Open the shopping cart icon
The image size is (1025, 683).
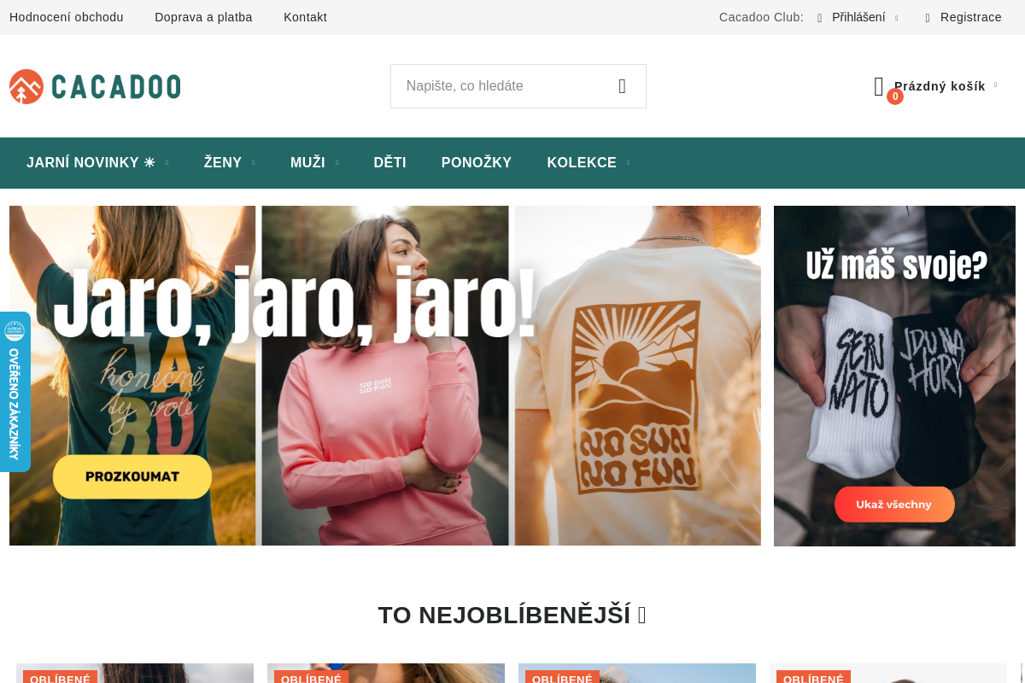(x=879, y=85)
